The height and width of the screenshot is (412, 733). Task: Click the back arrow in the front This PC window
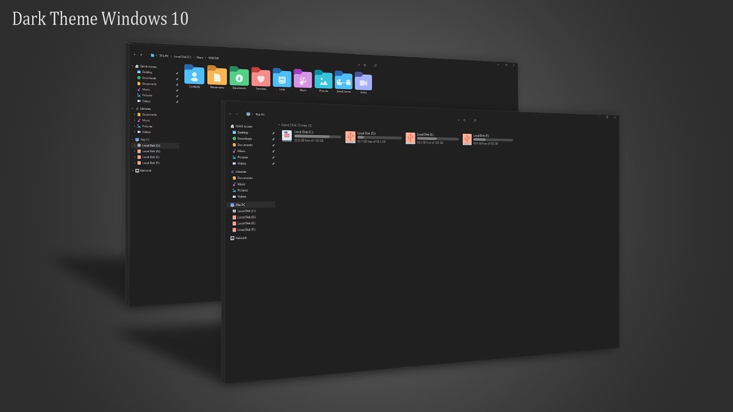pos(231,114)
